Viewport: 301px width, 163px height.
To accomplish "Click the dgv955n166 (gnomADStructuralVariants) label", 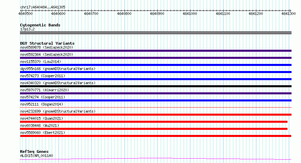I will click(x=58, y=69).
